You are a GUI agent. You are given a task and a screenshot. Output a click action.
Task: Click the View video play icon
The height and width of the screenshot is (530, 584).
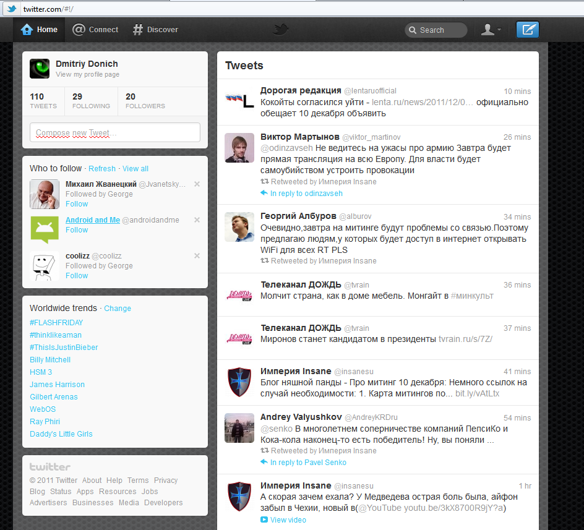(264, 519)
